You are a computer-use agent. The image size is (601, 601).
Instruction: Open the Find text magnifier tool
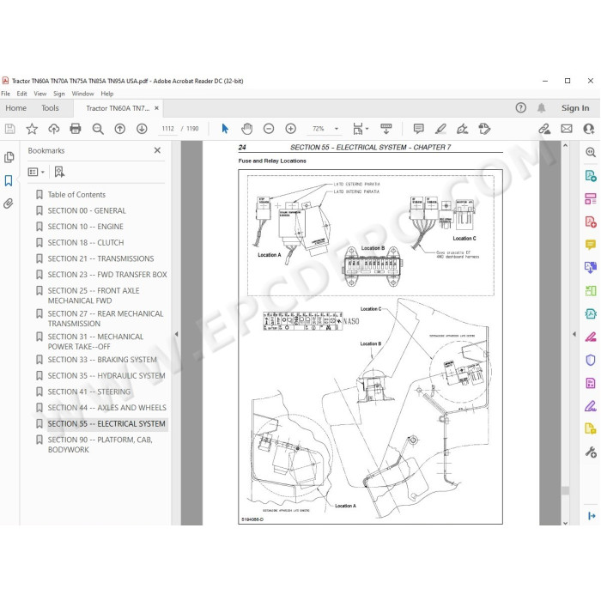pos(98,129)
